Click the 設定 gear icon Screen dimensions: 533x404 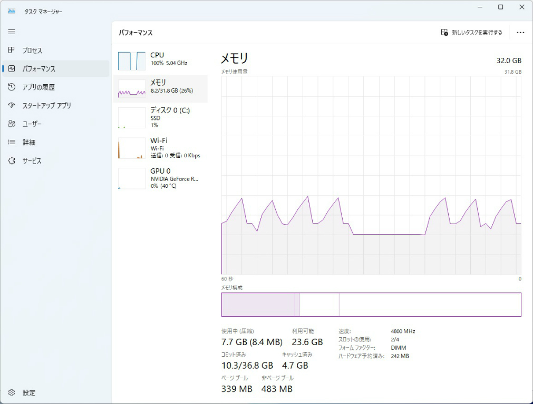click(12, 392)
